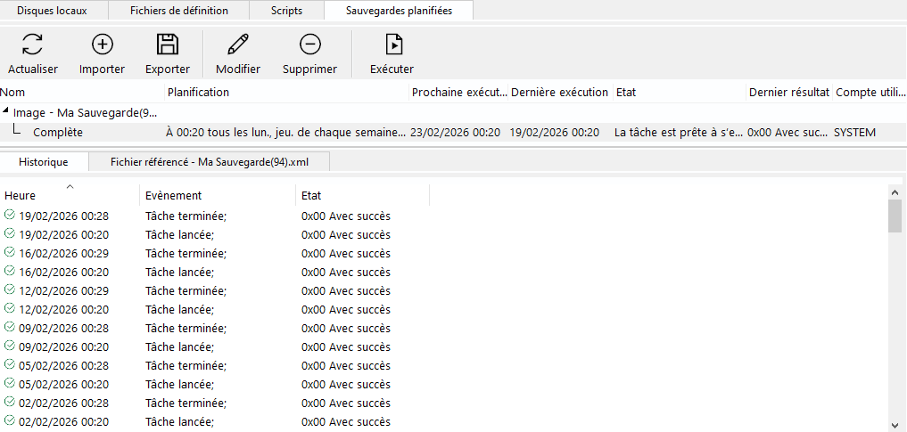Viewport: 907px width, 432px height.
Task: Click '0x00 Avec succès' for 02/02/2026 00:20
Action: click(346, 421)
